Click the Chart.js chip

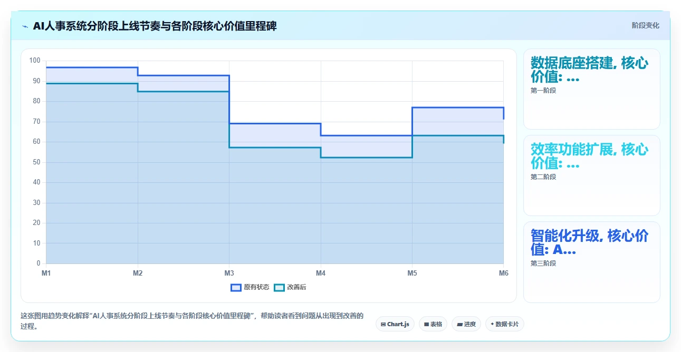tap(395, 324)
